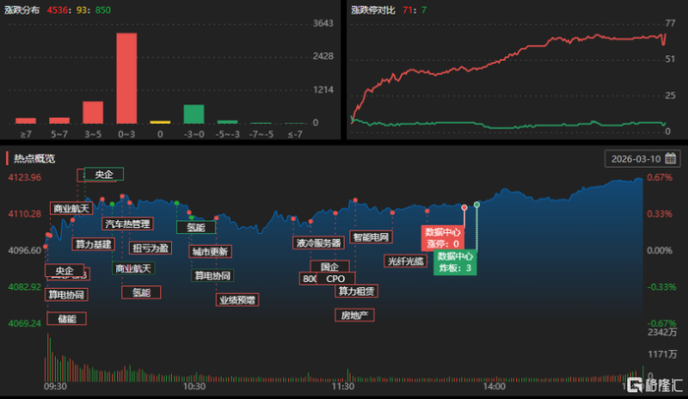The width and height of the screenshot is (688, 399).
Task: Click the 14:00 time axis label
Action: click(494, 386)
